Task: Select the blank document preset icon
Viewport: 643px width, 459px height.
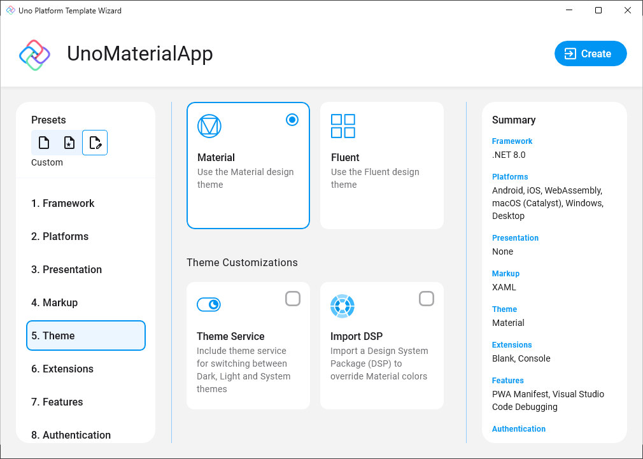Action: click(43, 142)
